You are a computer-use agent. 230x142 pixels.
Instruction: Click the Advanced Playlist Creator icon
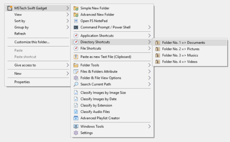(x=76, y=118)
